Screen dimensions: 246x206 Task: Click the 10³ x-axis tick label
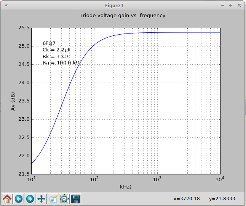coord(157,179)
